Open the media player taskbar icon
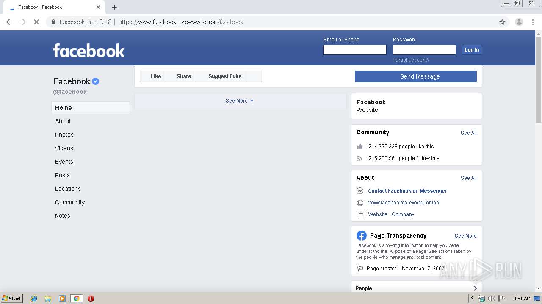The height and width of the screenshot is (304, 542). coord(62,299)
